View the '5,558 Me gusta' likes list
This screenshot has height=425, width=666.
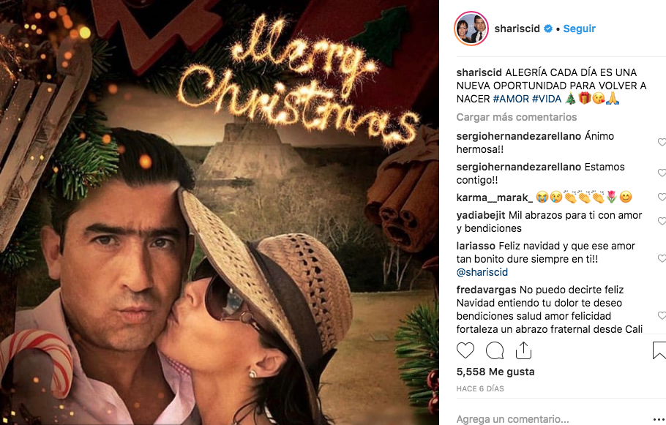click(x=495, y=372)
